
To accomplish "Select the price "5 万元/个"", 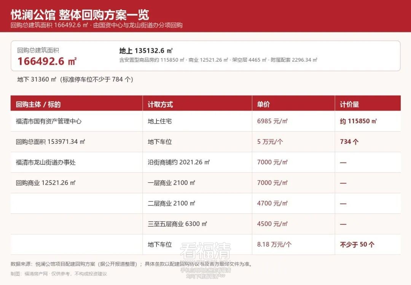I will (x=270, y=142).
